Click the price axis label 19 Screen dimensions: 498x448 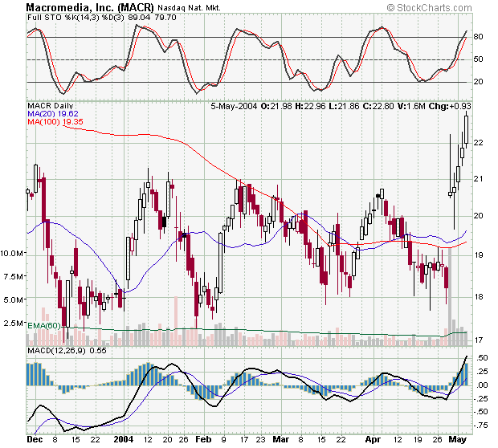478,255
